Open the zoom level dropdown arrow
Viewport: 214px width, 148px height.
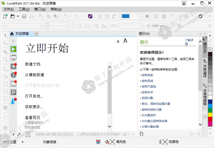(x=140, y=16)
